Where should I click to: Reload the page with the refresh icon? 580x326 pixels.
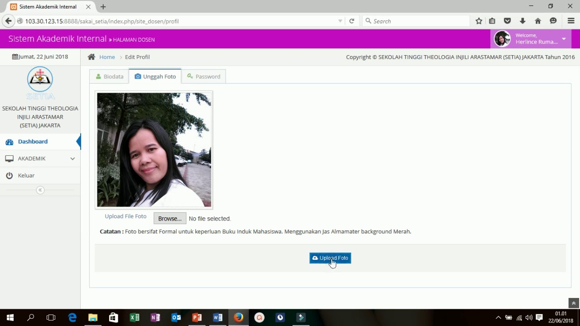(x=352, y=21)
